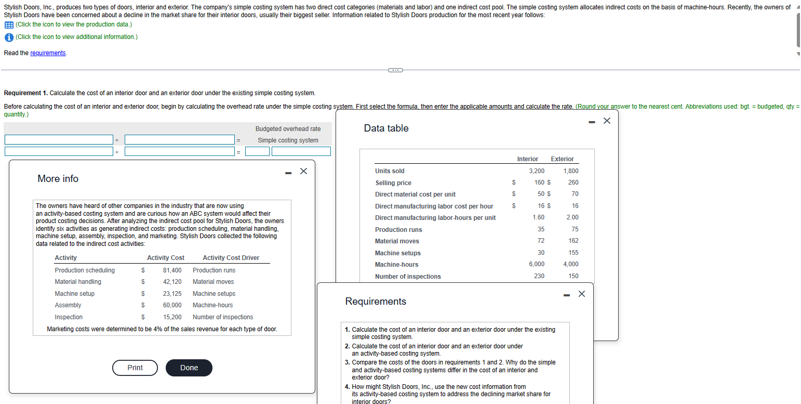Viewport: 801px width, 404px height.
Task: Open the requirements link
Action: [x=48, y=53]
